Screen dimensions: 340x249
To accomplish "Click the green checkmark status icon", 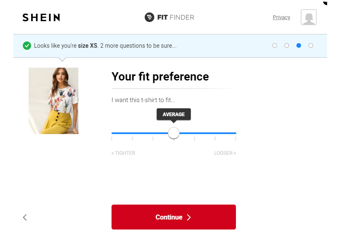I will pyautogui.click(x=27, y=46).
